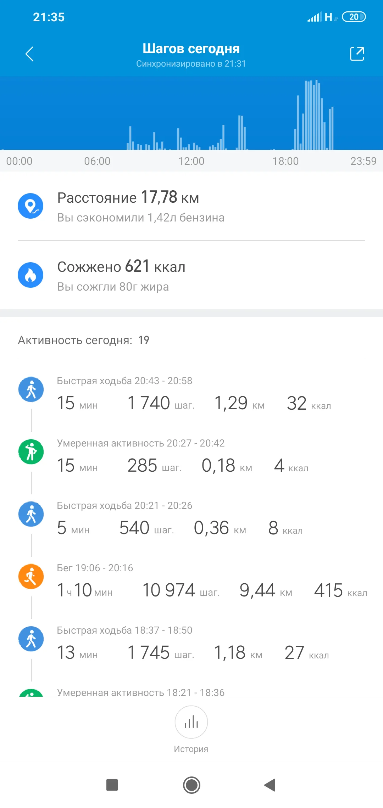Tap the back arrow in header
The height and width of the screenshot is (808, 383).
point(30,54)
